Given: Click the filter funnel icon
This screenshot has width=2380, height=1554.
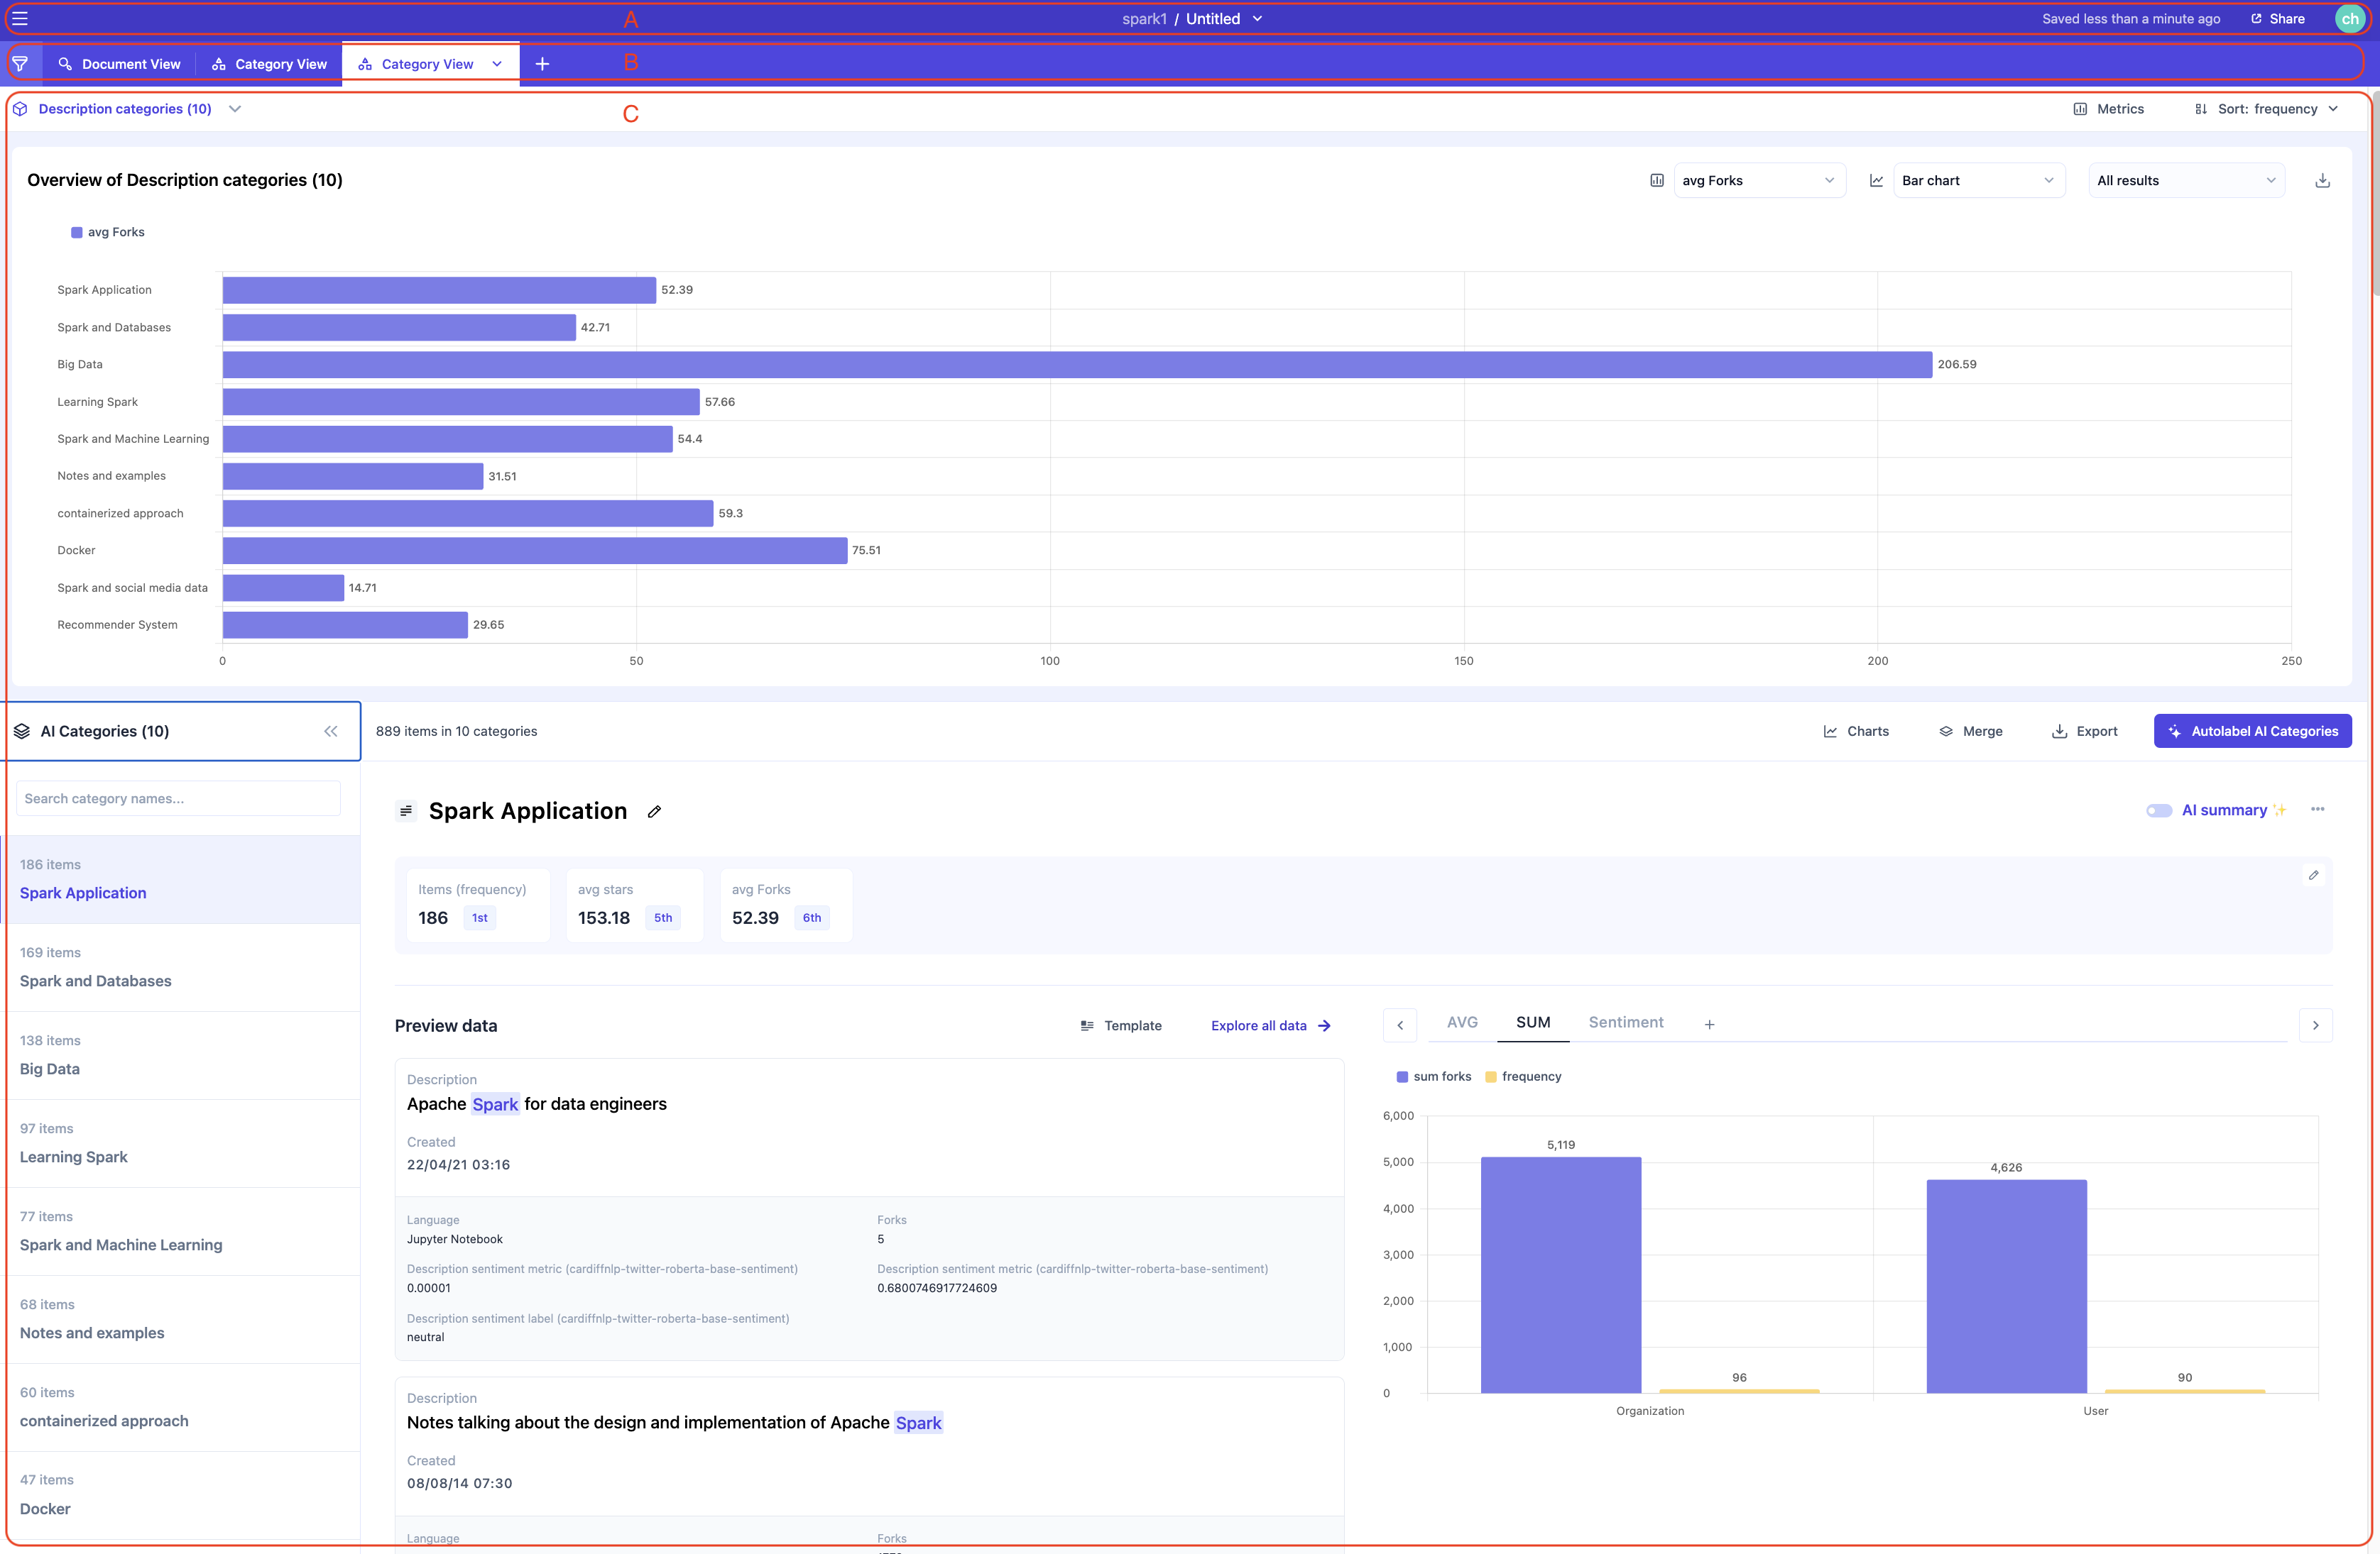Looking at the screenshot, I should (20, 64).
